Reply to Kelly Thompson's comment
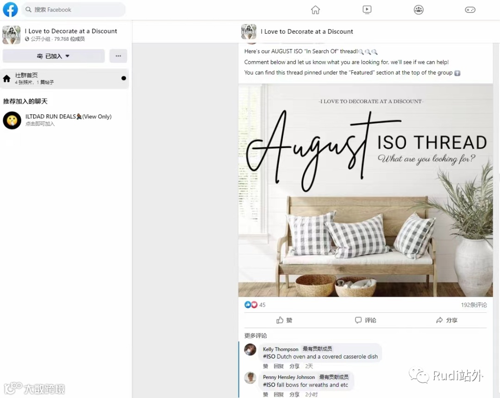This screenshot has width=500, height=398. [278, 366]
